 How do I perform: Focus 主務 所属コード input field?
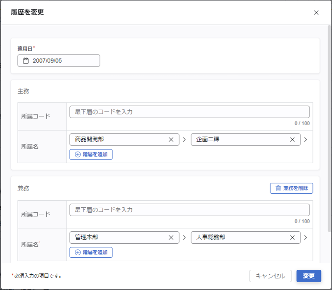190,112
